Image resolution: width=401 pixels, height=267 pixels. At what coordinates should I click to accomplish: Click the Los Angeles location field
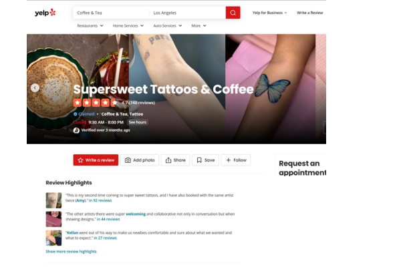tap(187, 13)
